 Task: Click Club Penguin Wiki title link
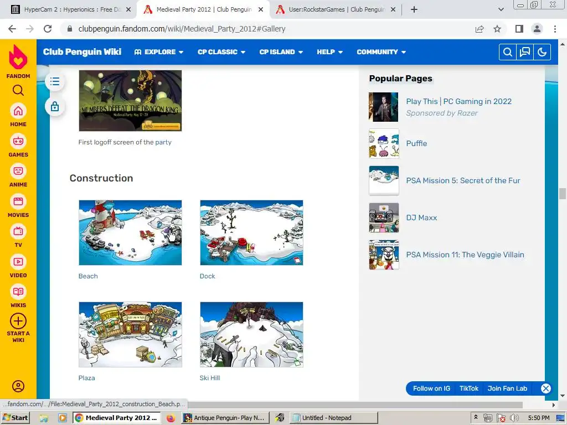click(82, 51)
